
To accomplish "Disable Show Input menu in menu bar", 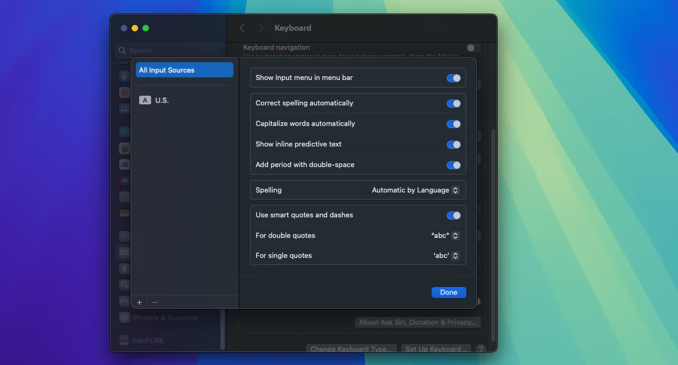I will (453, 78).
